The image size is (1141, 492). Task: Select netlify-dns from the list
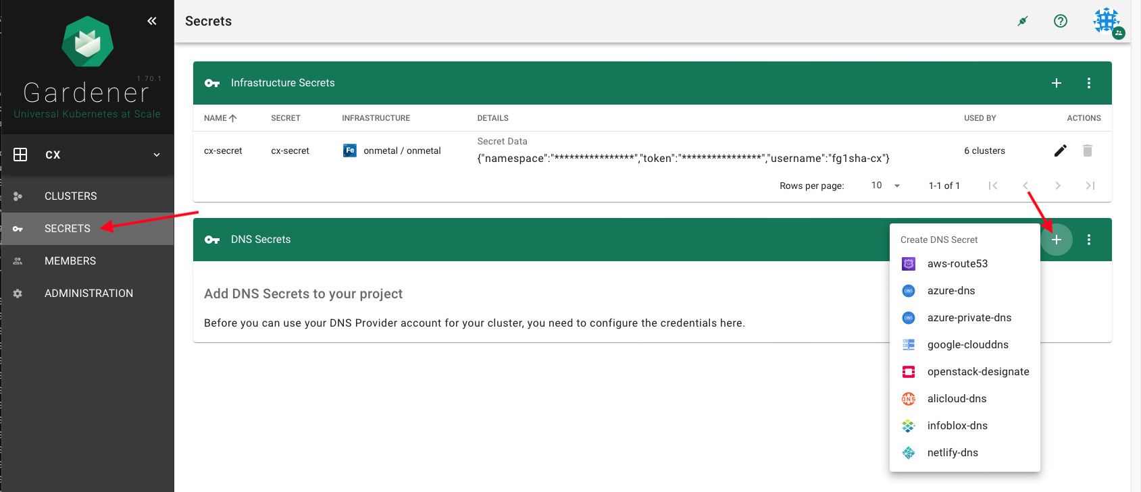pos(953,453)
